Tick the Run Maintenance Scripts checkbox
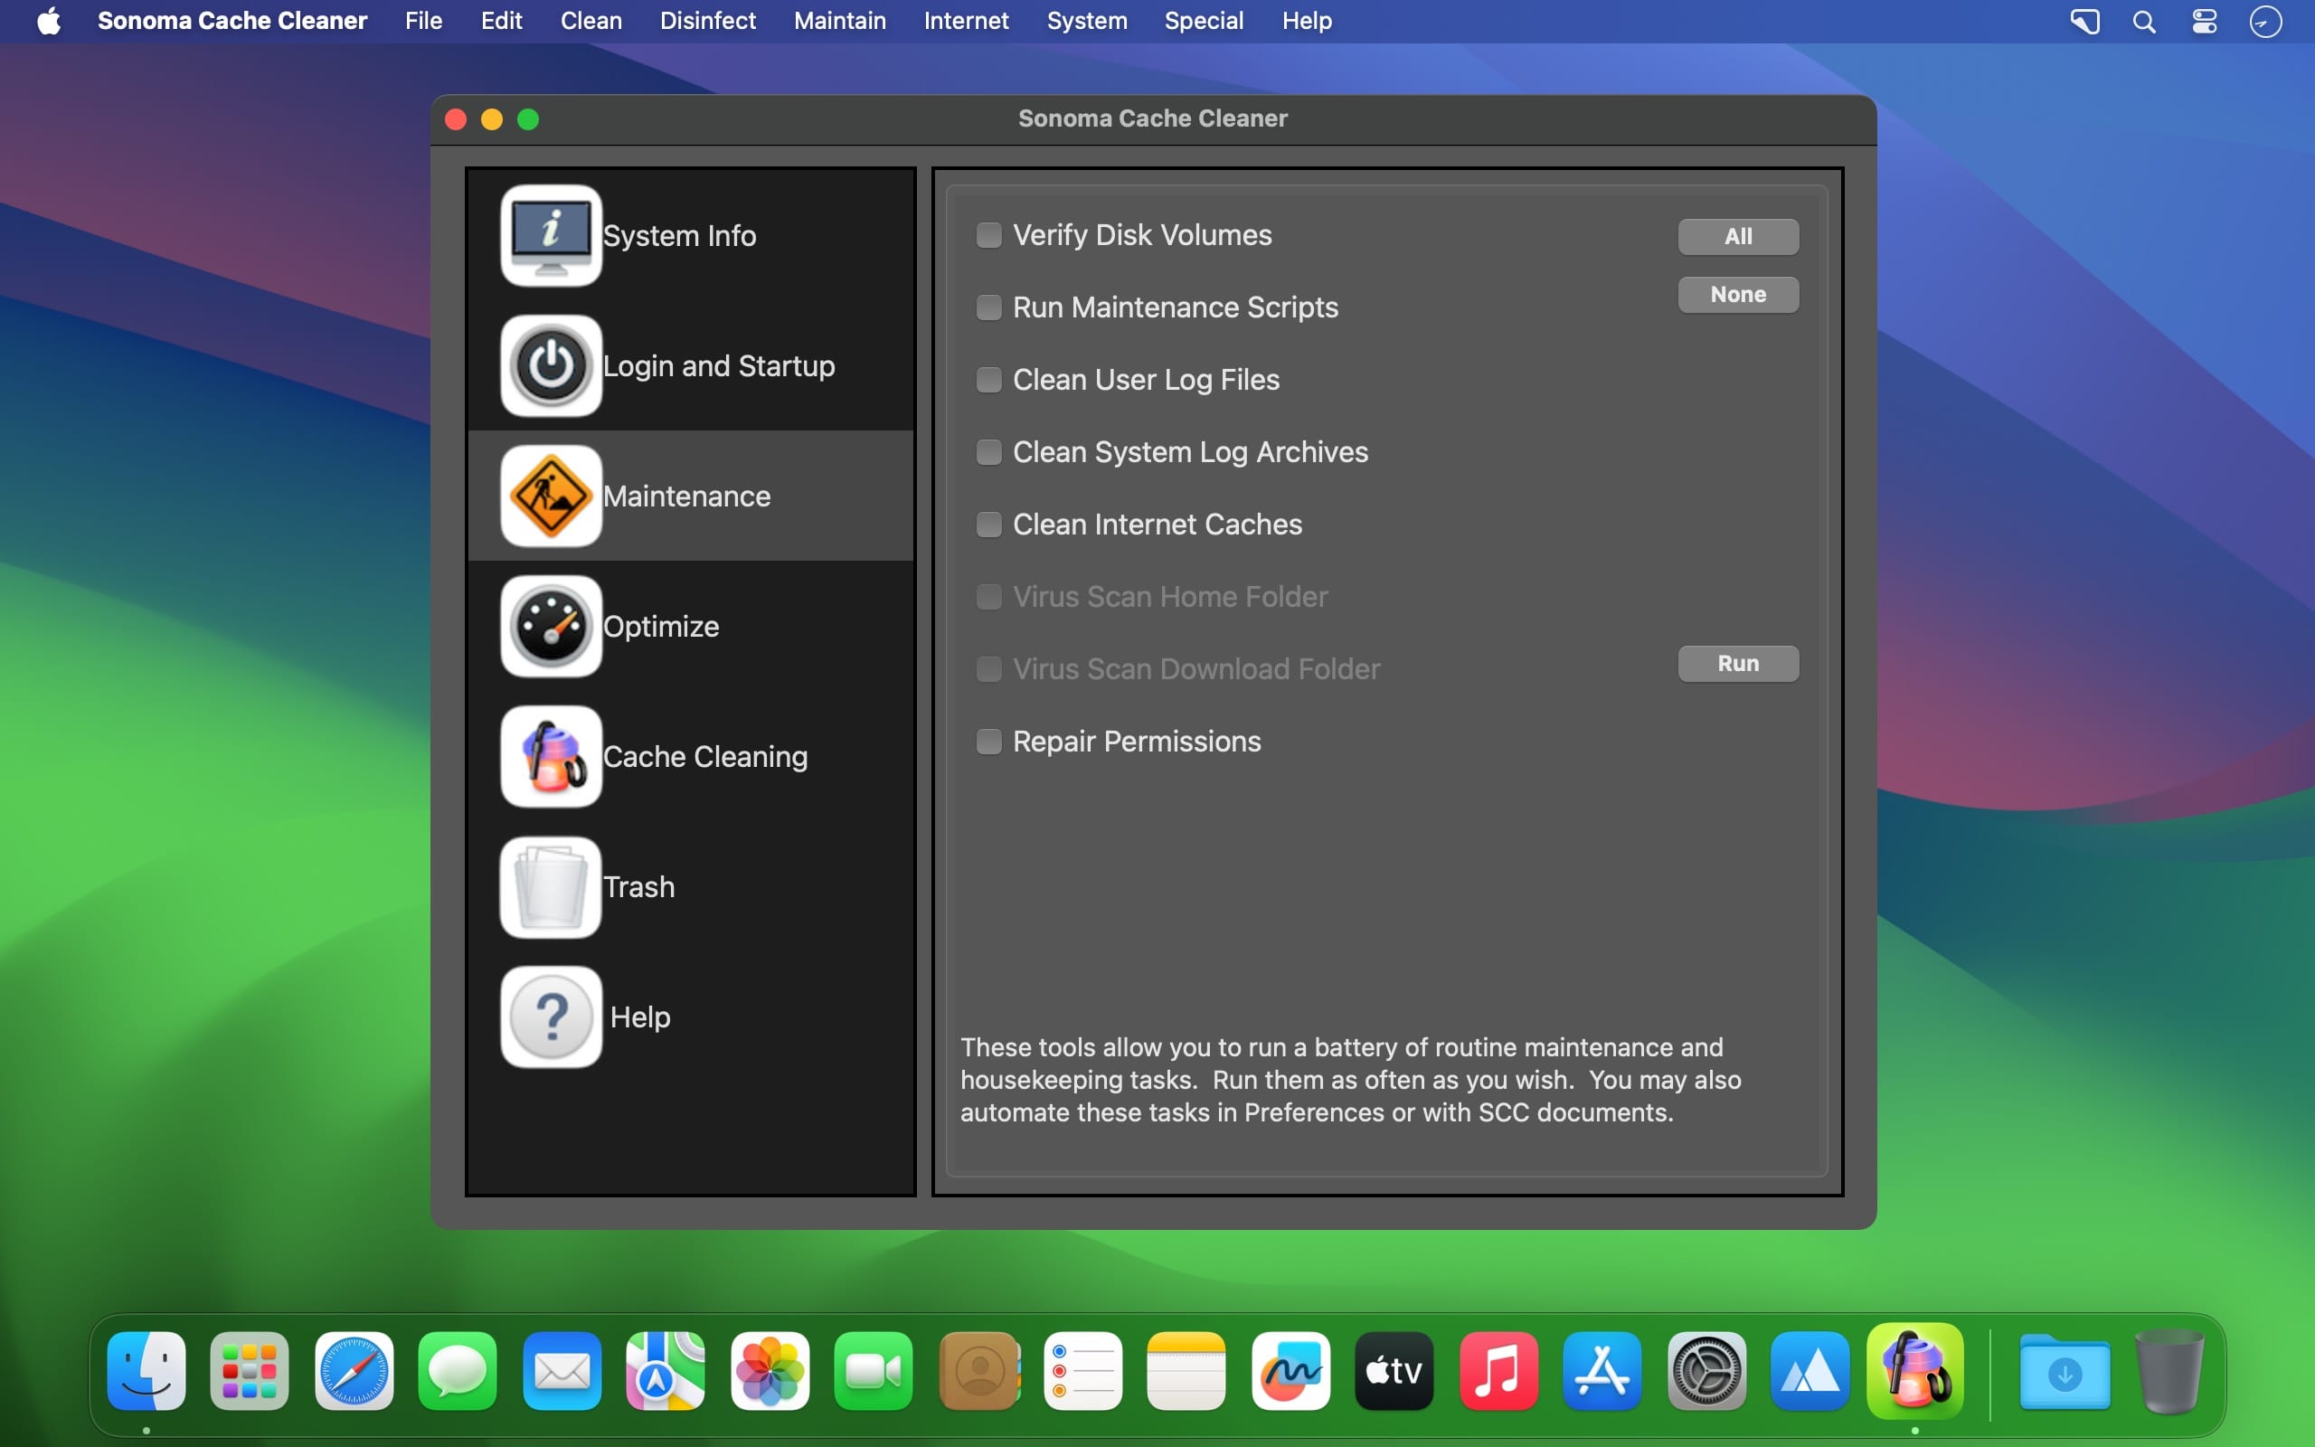2315x1447 pixels. coord(989,307)
